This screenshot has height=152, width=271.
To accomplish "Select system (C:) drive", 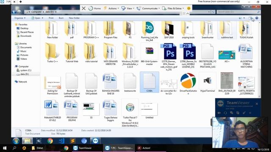I will point(24,71).
